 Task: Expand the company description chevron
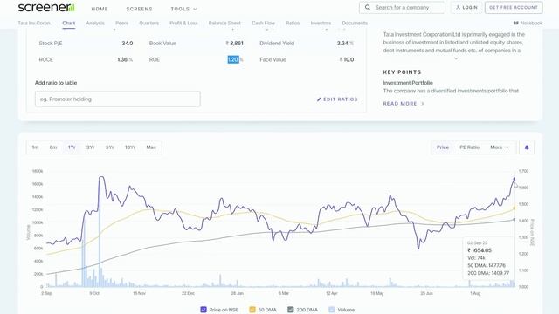click(x=456, y=58)
